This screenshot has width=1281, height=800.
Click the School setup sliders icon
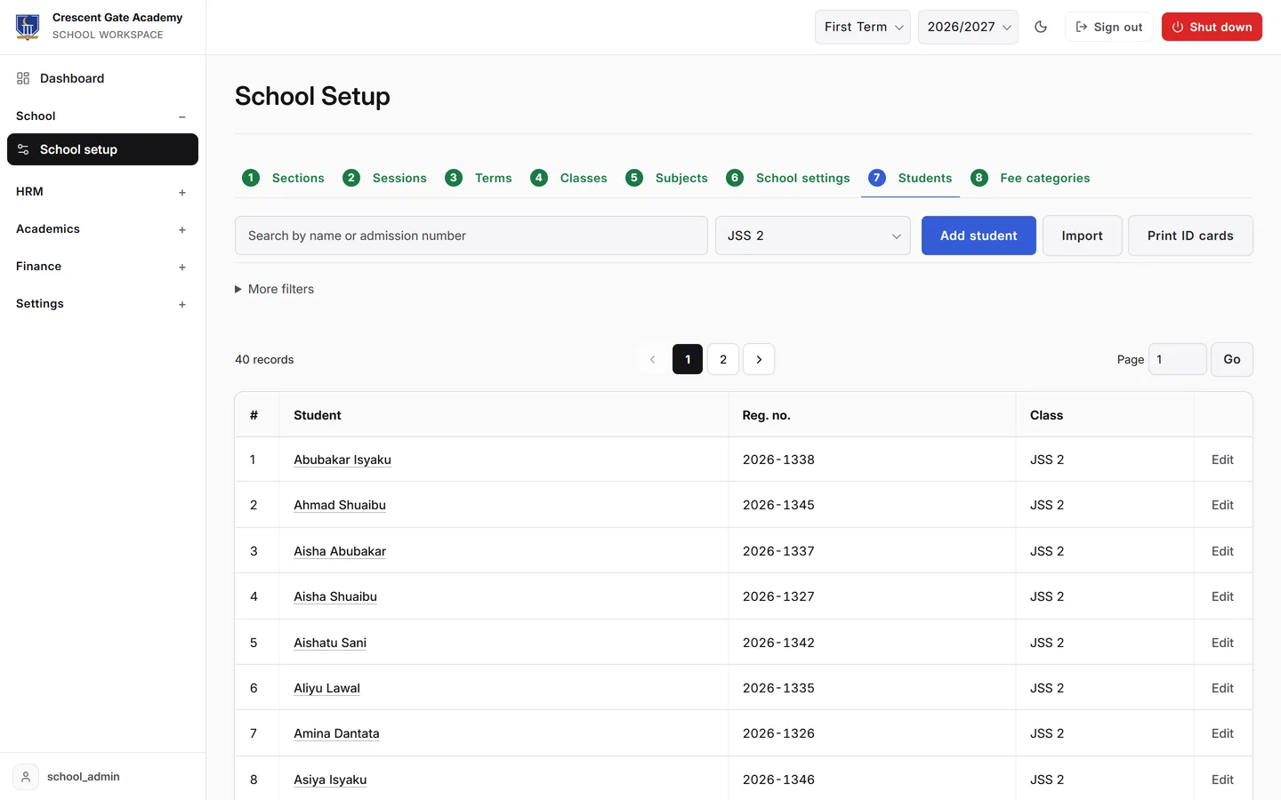coord(23,149)
